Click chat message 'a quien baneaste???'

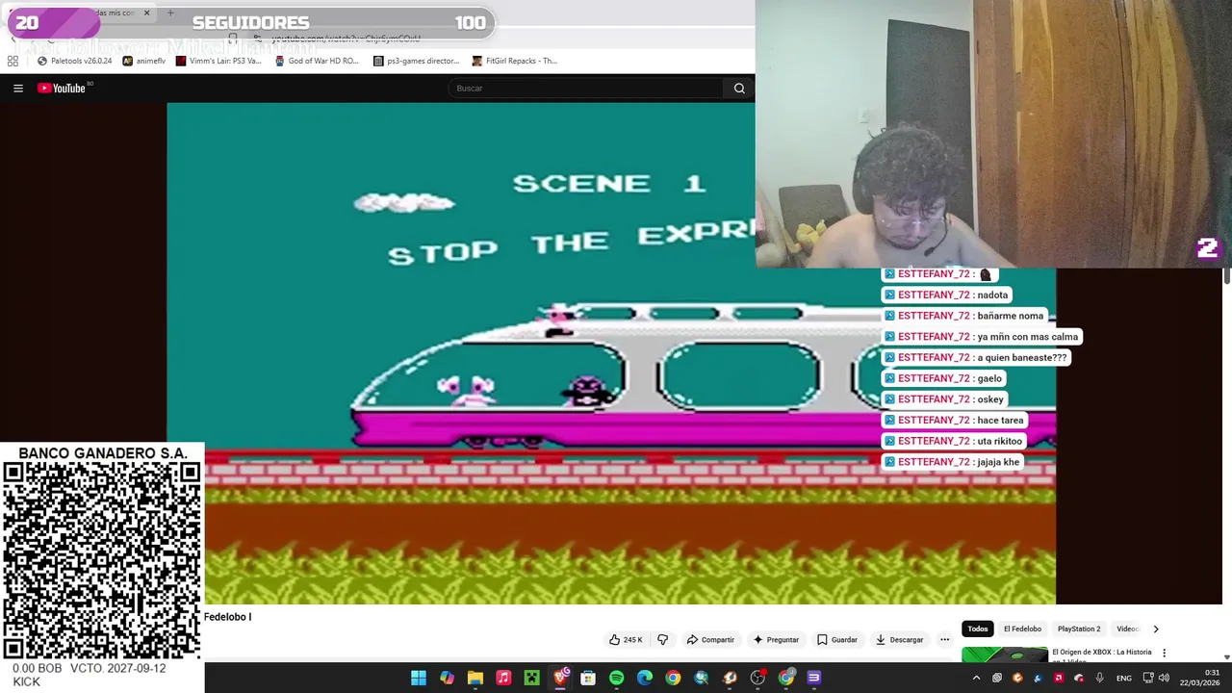click(975, 357)
